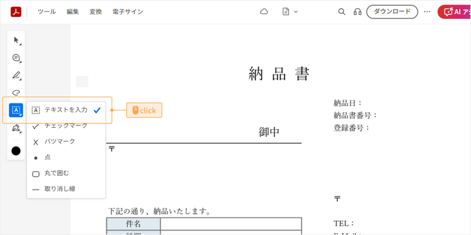Open the black color swatch
The height and width of the screenshot is (235, 471).
16,151
